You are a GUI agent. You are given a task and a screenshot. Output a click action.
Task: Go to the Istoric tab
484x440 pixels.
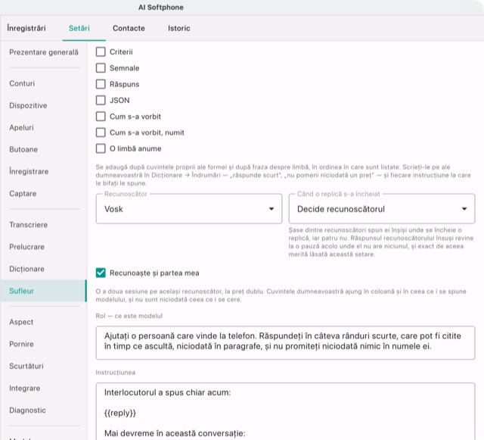coord(179,28)
